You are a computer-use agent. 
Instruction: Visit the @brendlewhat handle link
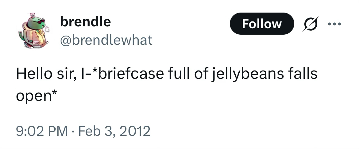106,40
